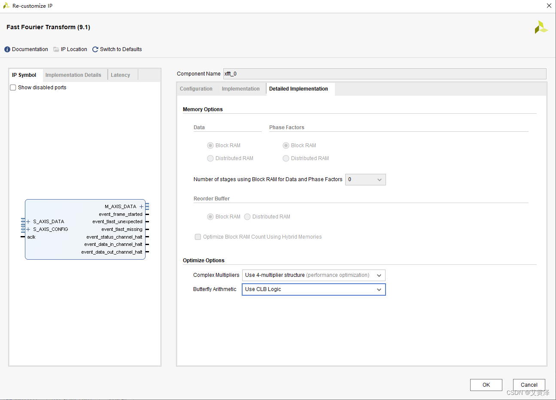Viewport: 556px width, 400px height.
Task: Toggle Show disabled ports checkbox
Action: (x=13, y=88)
